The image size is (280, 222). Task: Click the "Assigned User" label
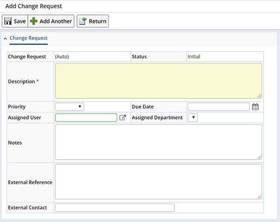(25, 118)
